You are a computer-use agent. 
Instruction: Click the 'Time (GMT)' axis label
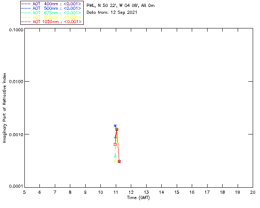pyautogui.click(x=139, y=197)
